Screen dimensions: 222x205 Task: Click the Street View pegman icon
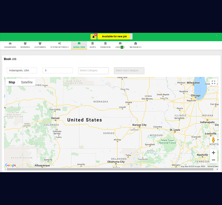(x=213, y=140)
